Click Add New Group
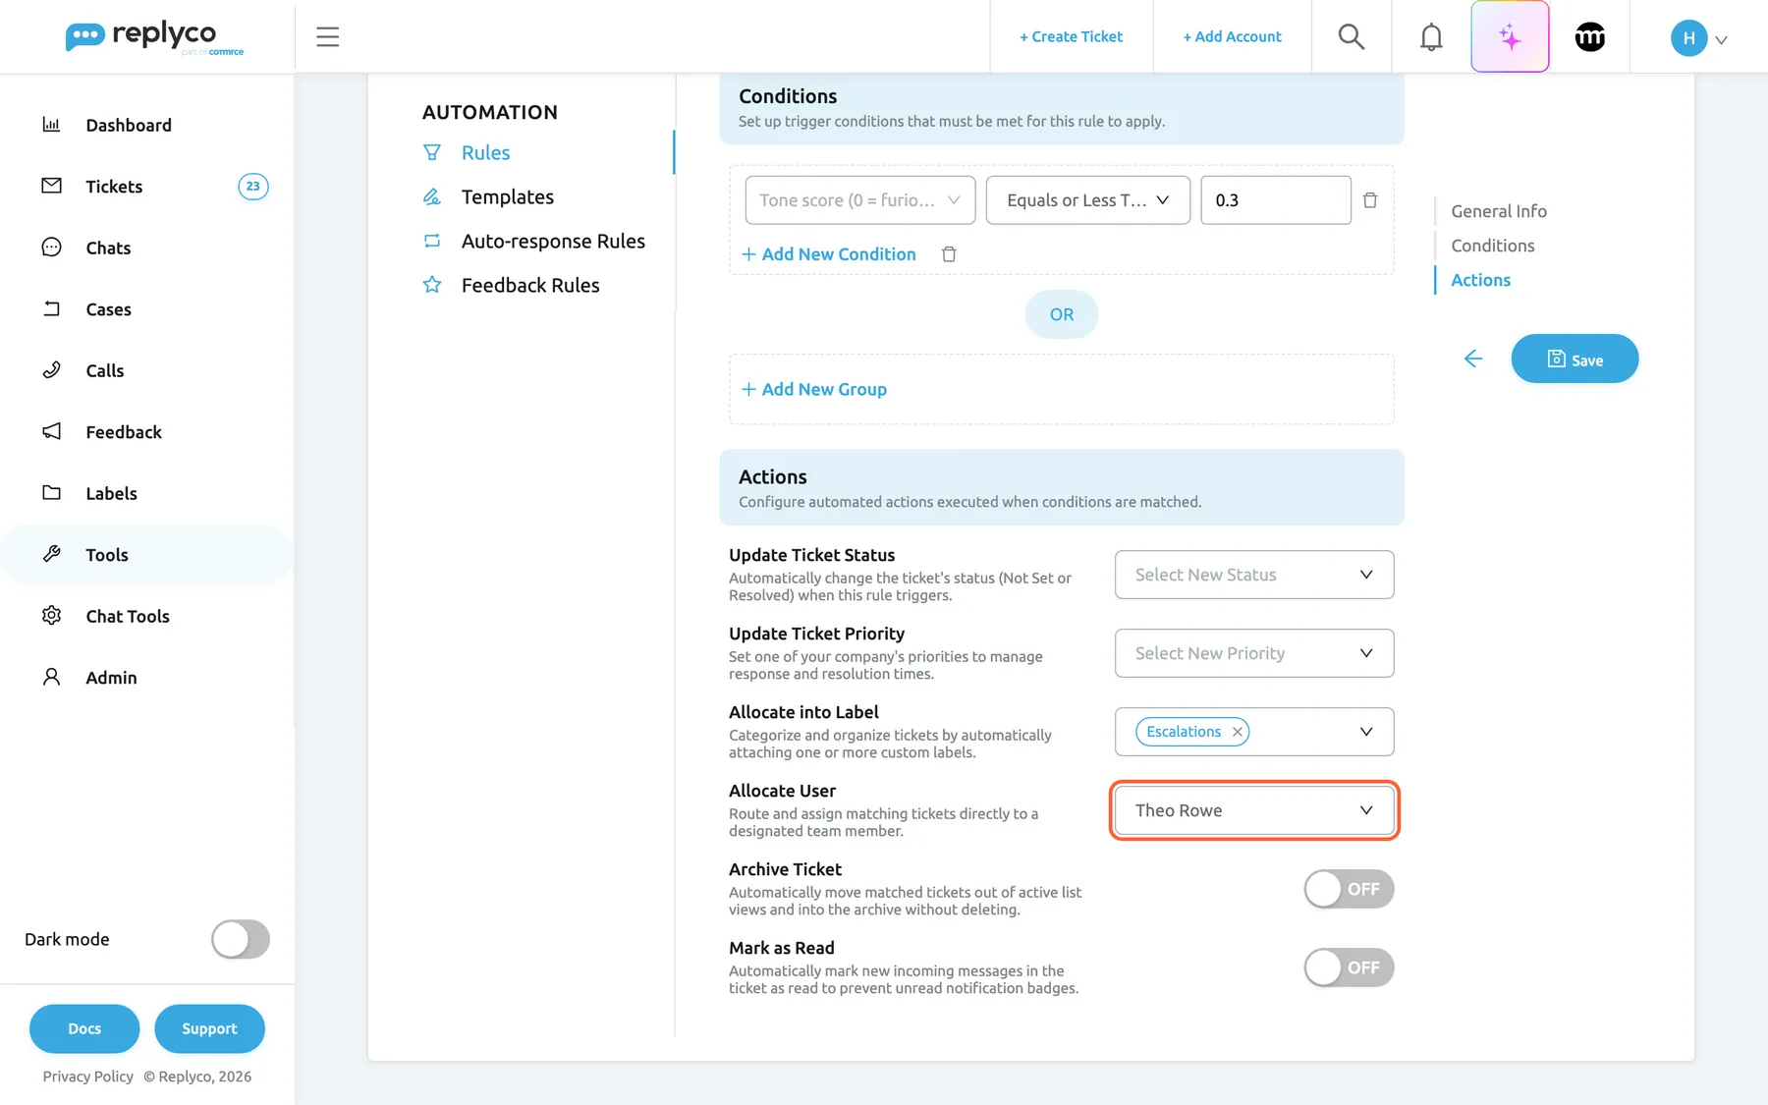 tap(814, 389)
